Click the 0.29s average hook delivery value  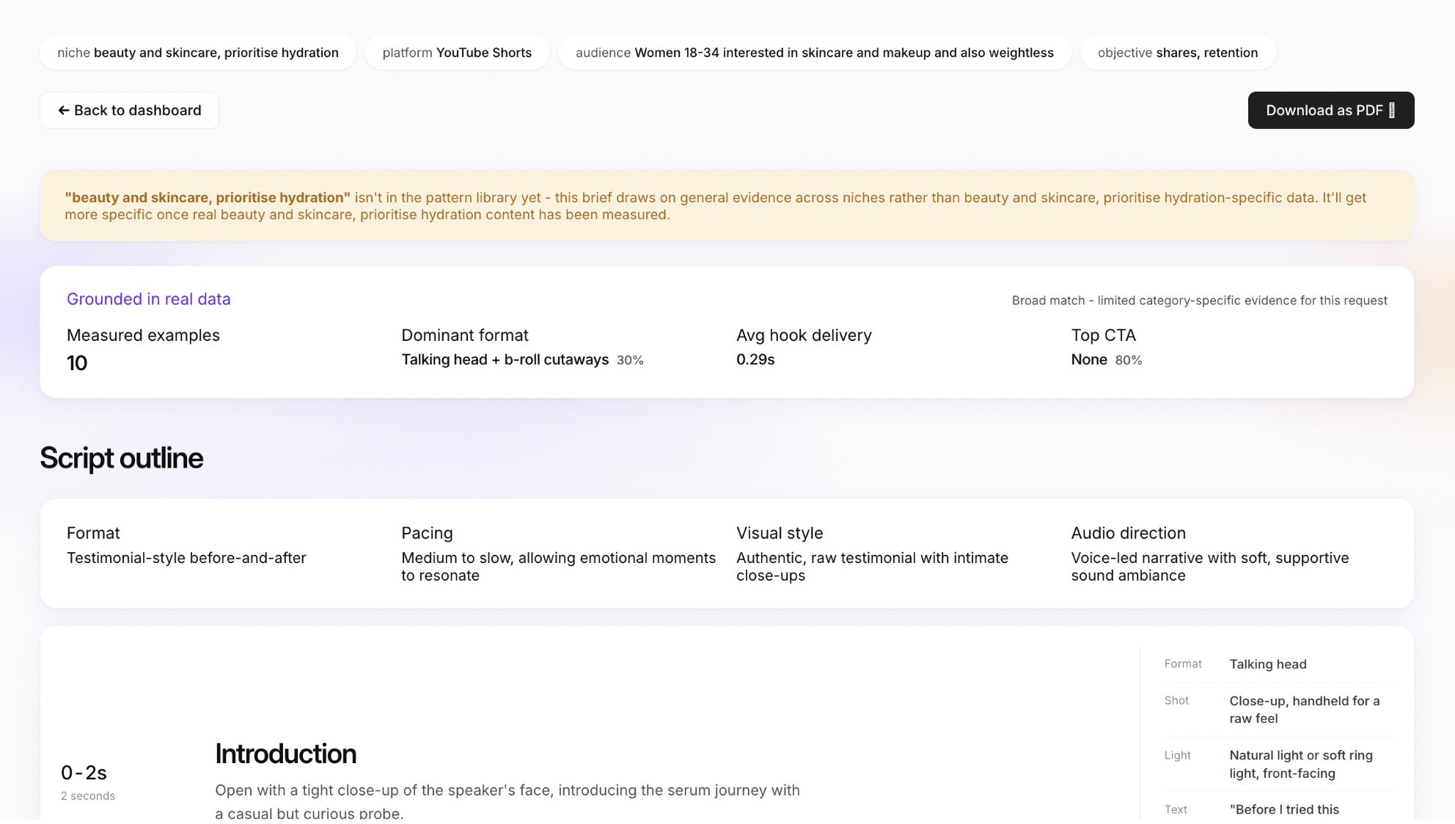click(755, 360)
